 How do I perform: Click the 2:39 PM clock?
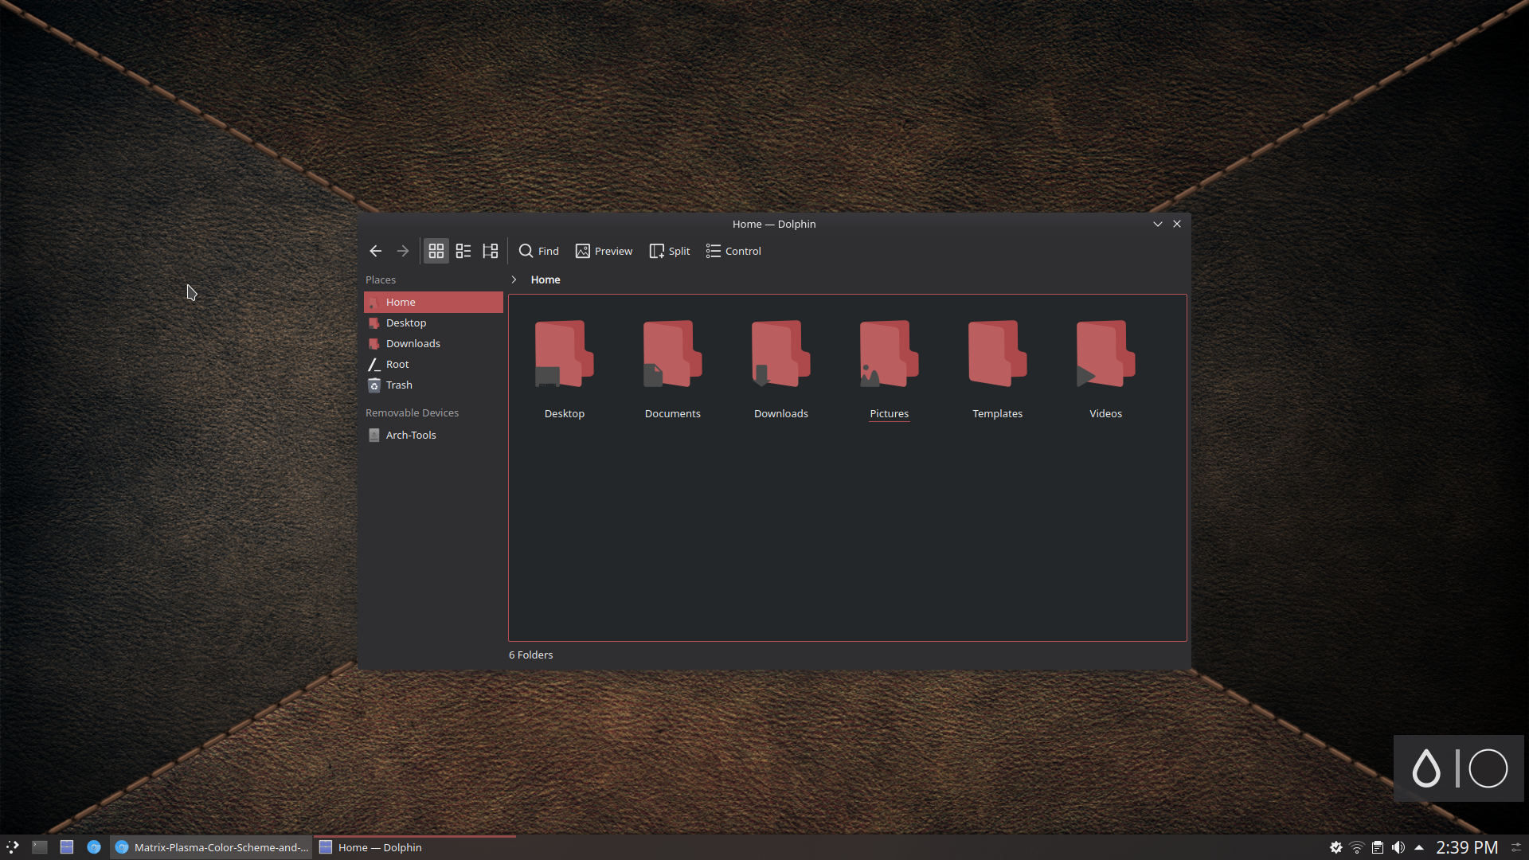click(x=1467, y=847)
